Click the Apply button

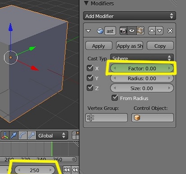pos(99,46)
